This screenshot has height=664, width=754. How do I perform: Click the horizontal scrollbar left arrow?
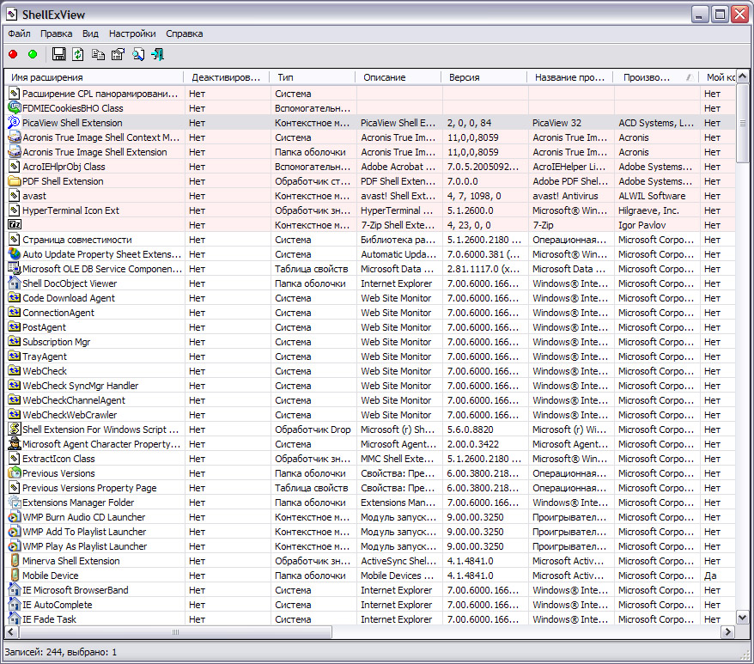[x=11, y=631]
